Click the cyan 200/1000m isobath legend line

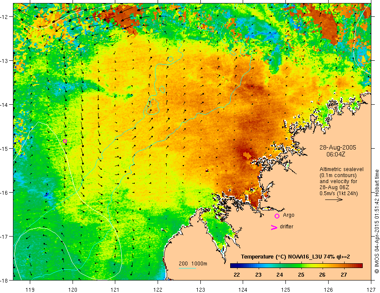[x=187, y=268]
